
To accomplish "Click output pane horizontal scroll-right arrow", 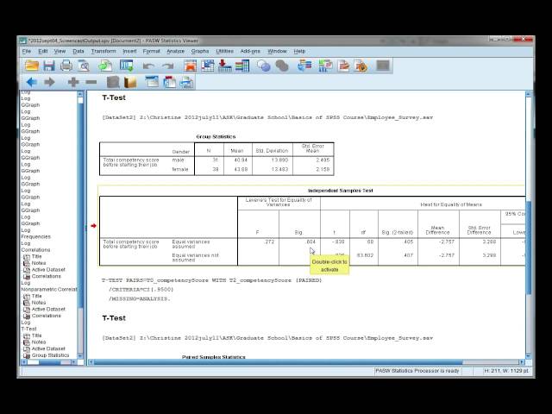I will (521, 362).
